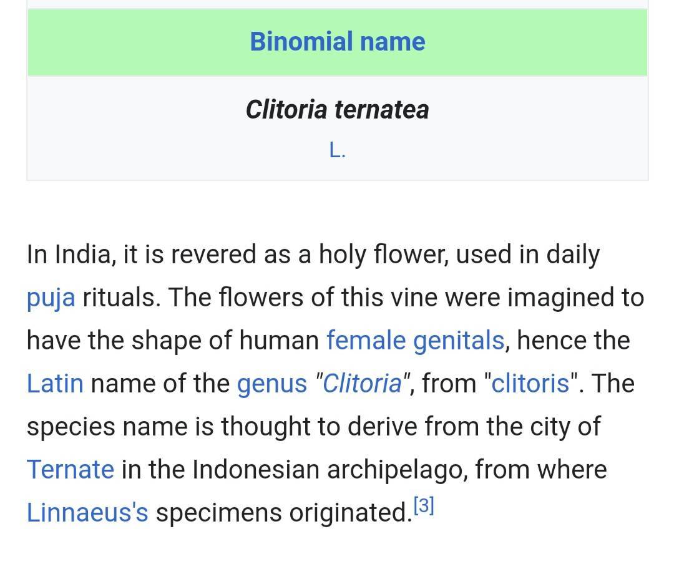Open the Latin link
674x564 pixels.
coord(55,384)
